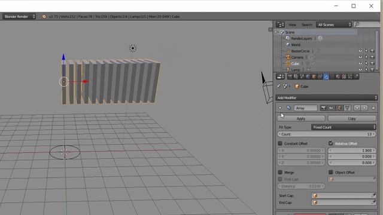383x215 pixels.
Task: Collapse the Scene tree in outliner
Action: (276, 32)
